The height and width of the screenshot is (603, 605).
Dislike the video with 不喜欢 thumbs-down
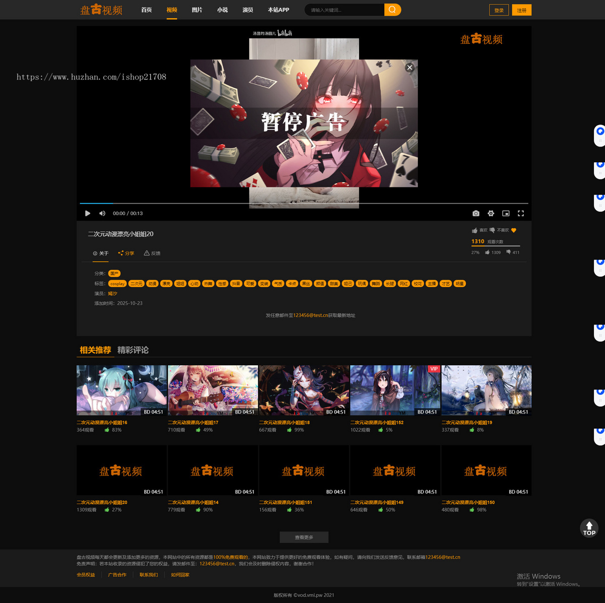tap(499, 230)
